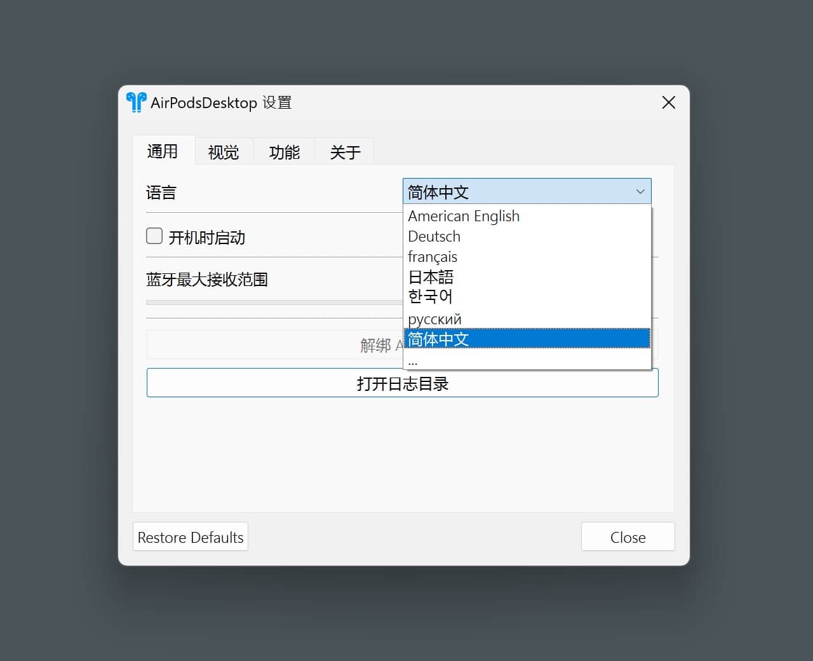The image size is (813, 661).
Task: Collapse the 简体中文 language combo box
Action: click(x=527, y=191)
